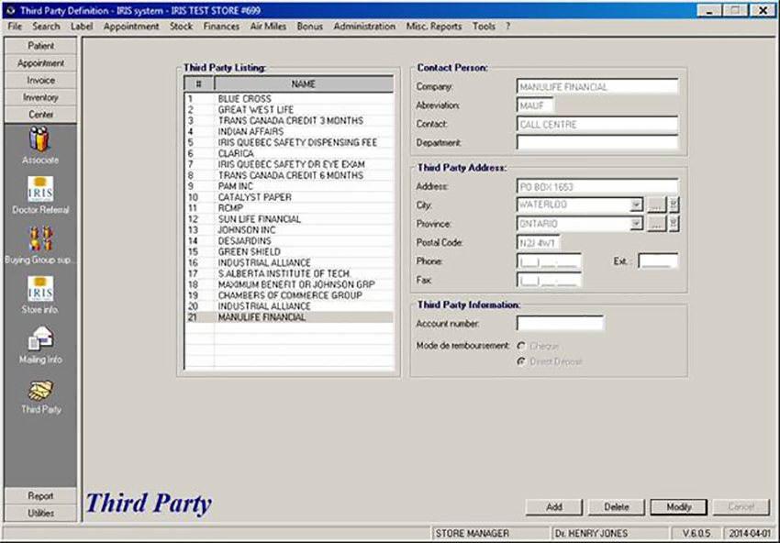Select row 16 INDUSTRIAL ALLIANCE
The width and height of the screenshot is (780, 543).
click(289, 262)
